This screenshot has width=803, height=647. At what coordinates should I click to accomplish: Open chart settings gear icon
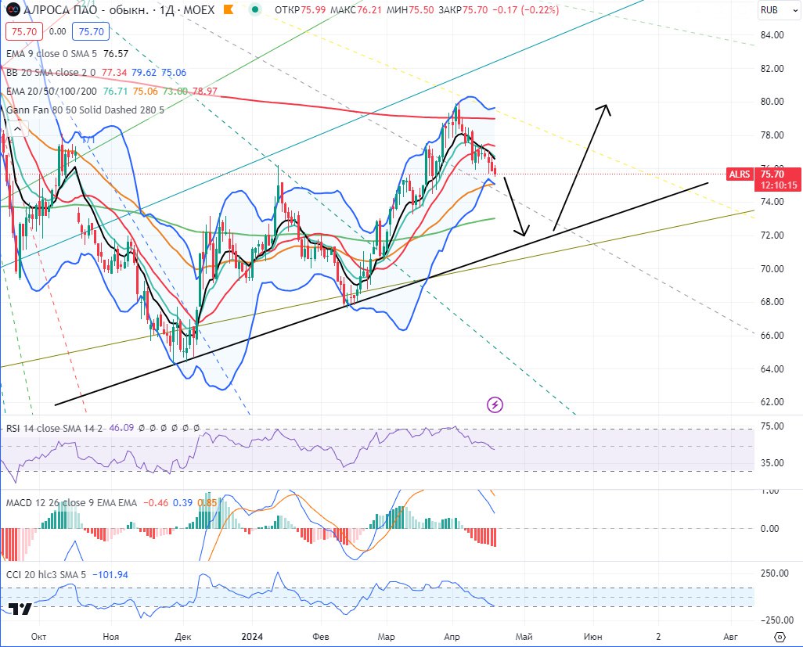pyautogui.click(x=780, y=637)
